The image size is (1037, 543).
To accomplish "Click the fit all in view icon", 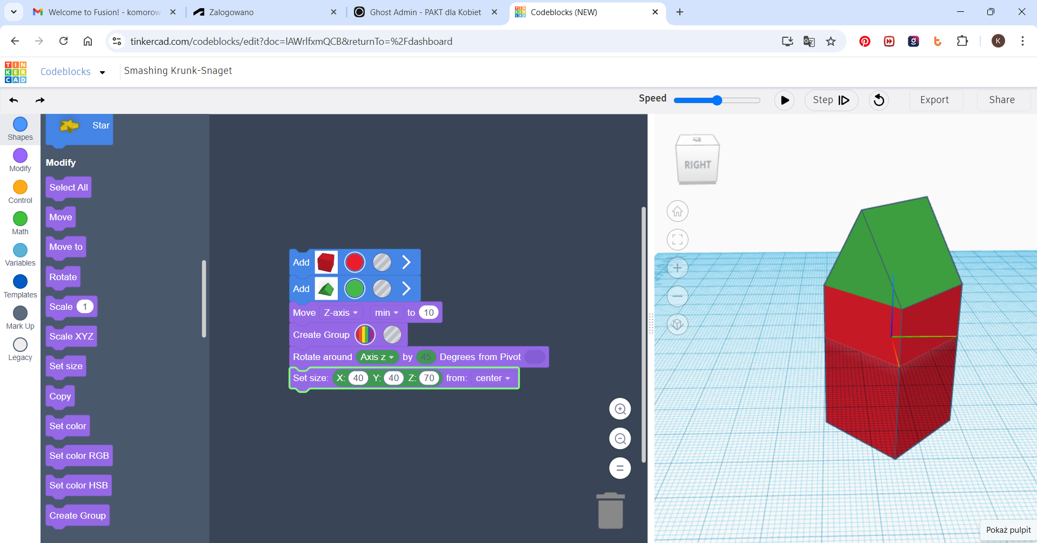I will pos(677,240).
